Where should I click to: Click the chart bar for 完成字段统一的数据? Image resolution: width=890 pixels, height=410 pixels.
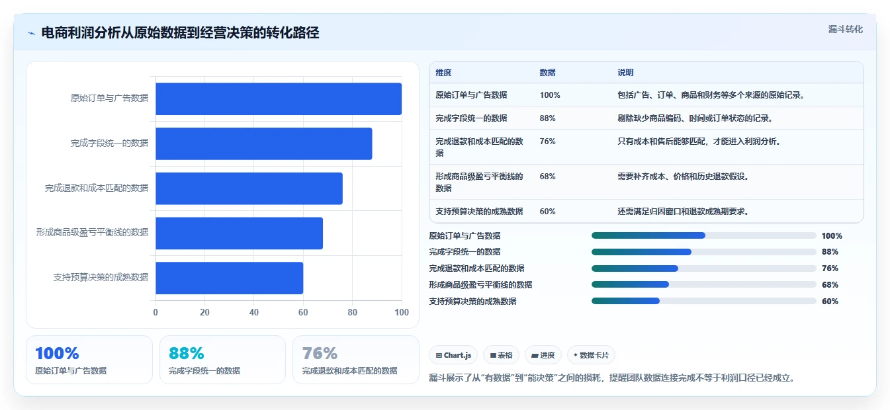pos(264,143)
